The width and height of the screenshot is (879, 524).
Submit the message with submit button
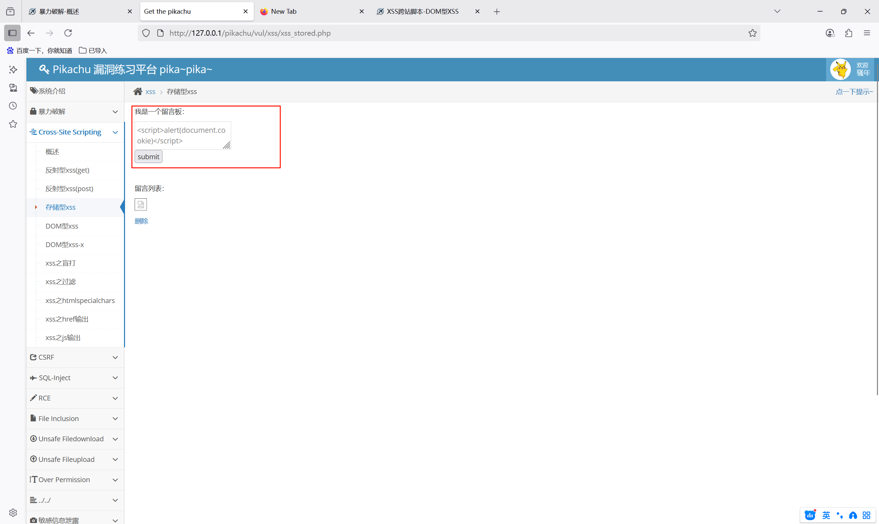coord(148,157)
